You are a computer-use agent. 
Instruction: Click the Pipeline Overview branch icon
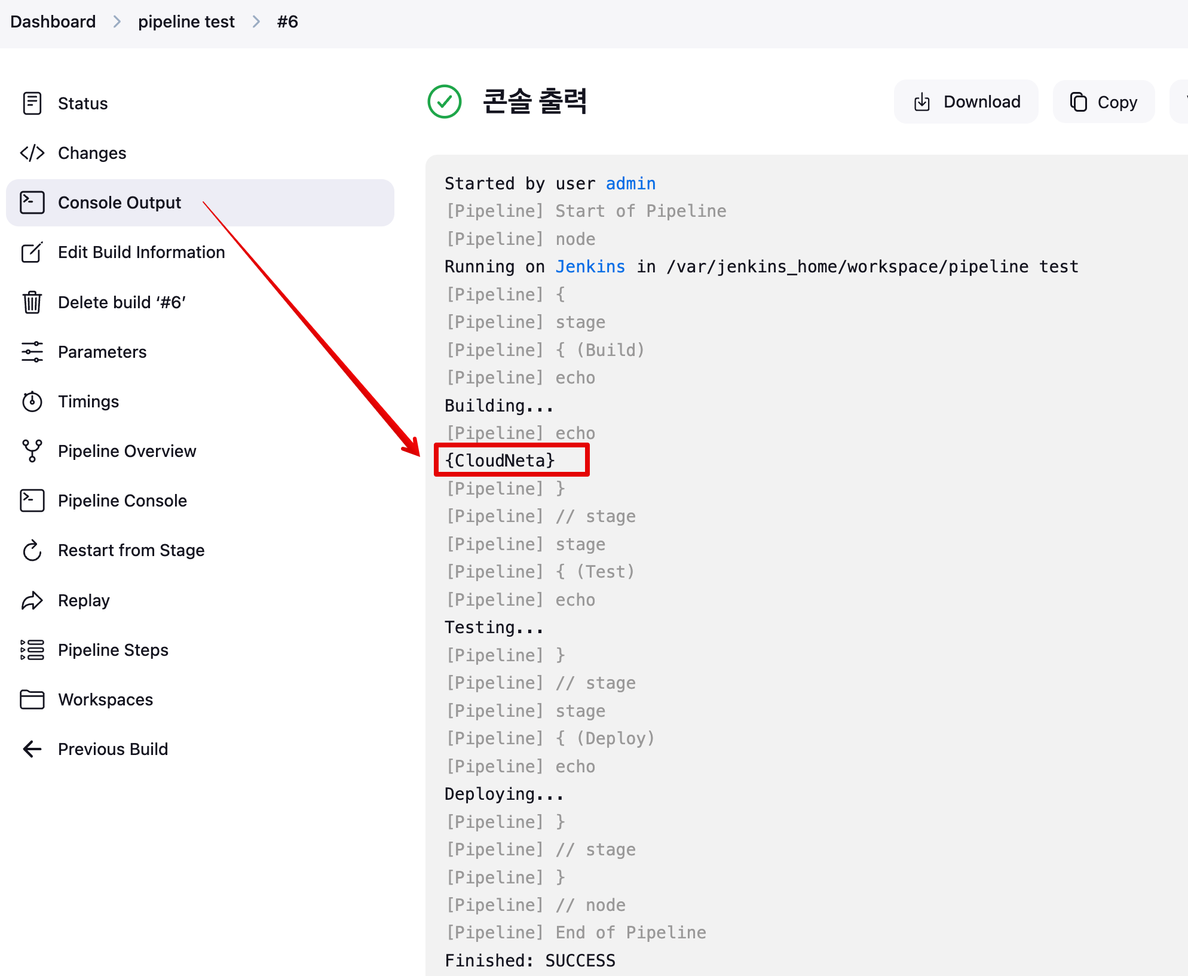point(32,451)
